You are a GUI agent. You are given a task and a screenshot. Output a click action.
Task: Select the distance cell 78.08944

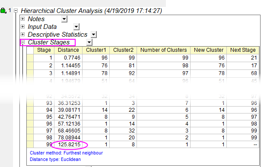68,137
